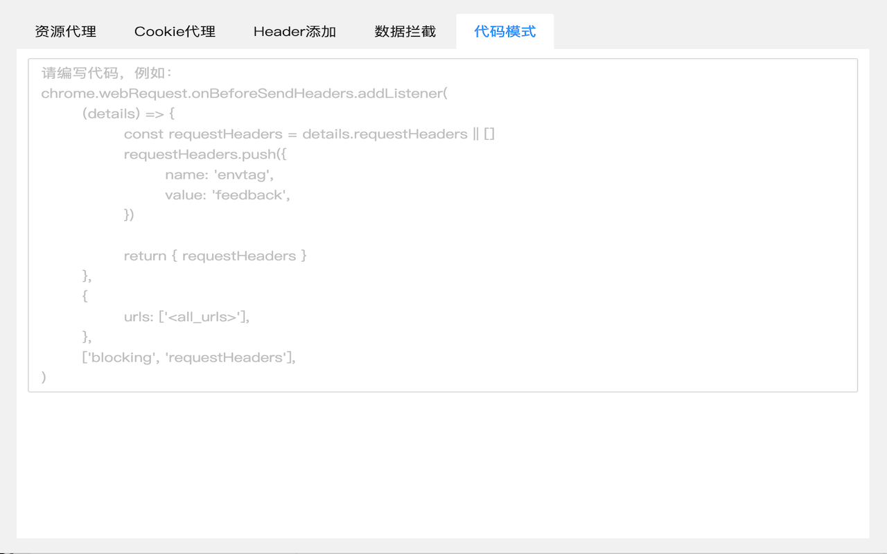Viewport: 887px width, 554px height.
Task: Click the empty area below the code editor
Action: 443,464
